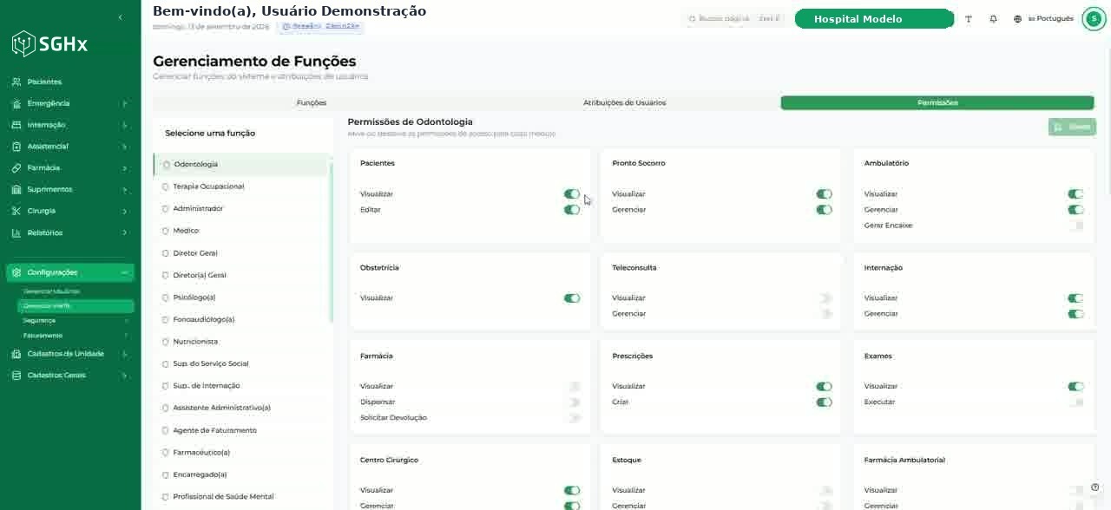1111x510 pixels.
Task: Open the user avatar menu
Action: 1094,19
